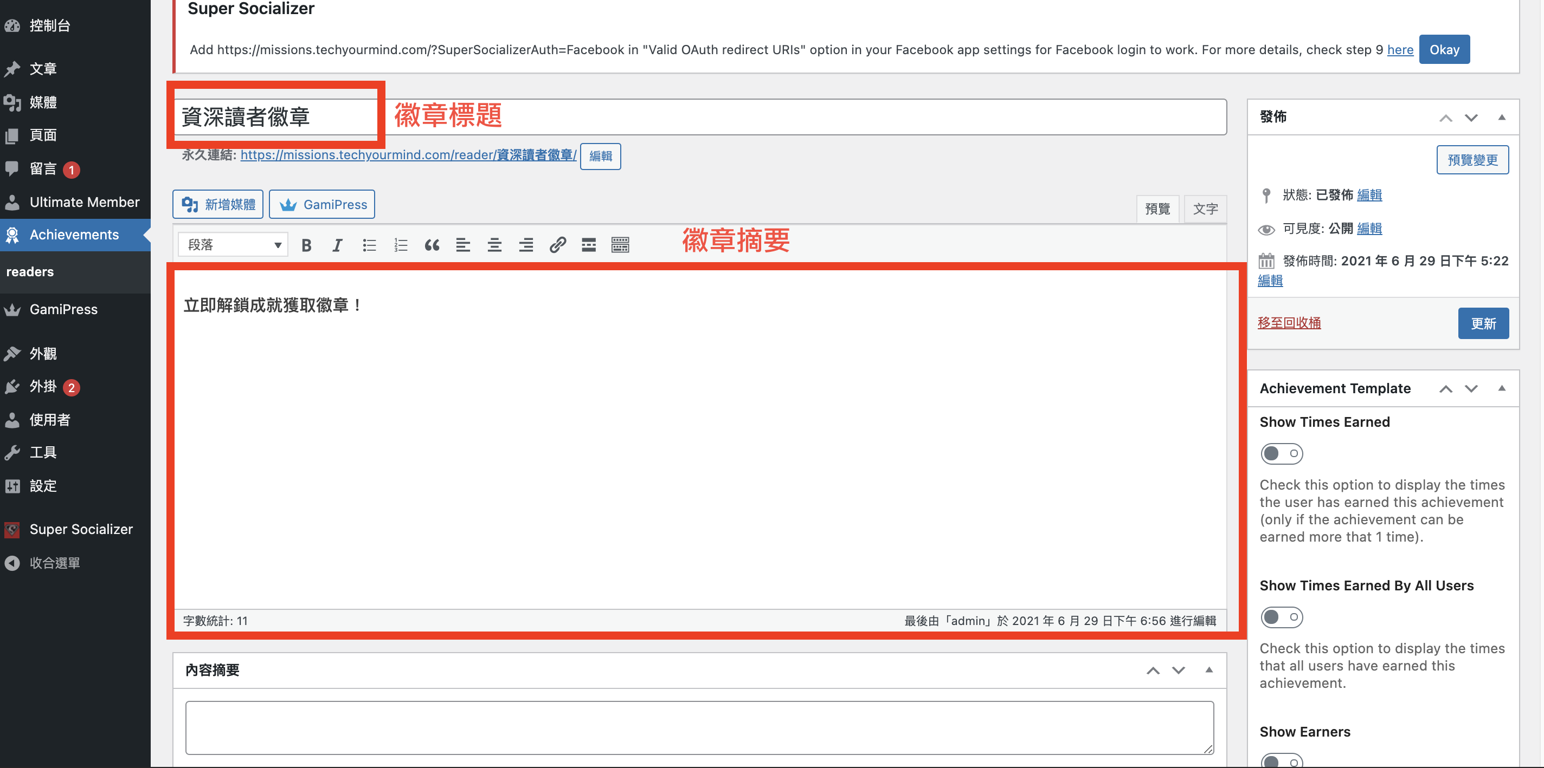Screen dimensions: 1544x768
Task: Edit 發佈時間 publish date link
Action: coord(1270,280)
